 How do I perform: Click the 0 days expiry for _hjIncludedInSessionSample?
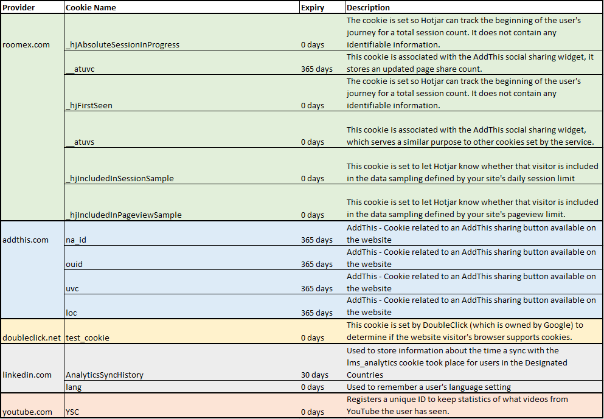pyautogui.click(x=322, y=166)
